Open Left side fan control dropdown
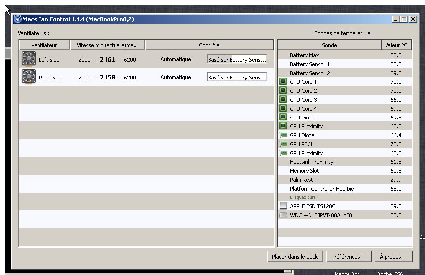This screenshot has height=275, width=425. click(x=236, y=59)
